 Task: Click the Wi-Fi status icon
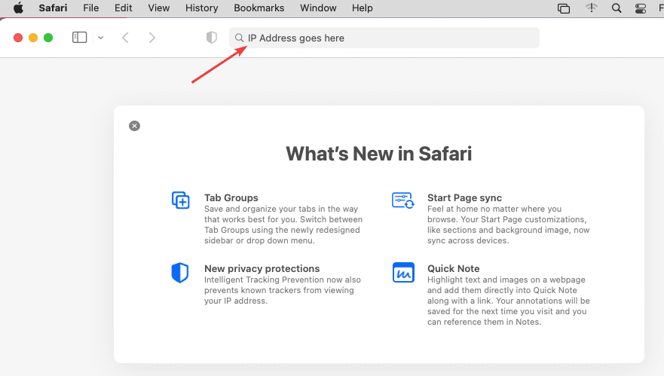[592, 8]
